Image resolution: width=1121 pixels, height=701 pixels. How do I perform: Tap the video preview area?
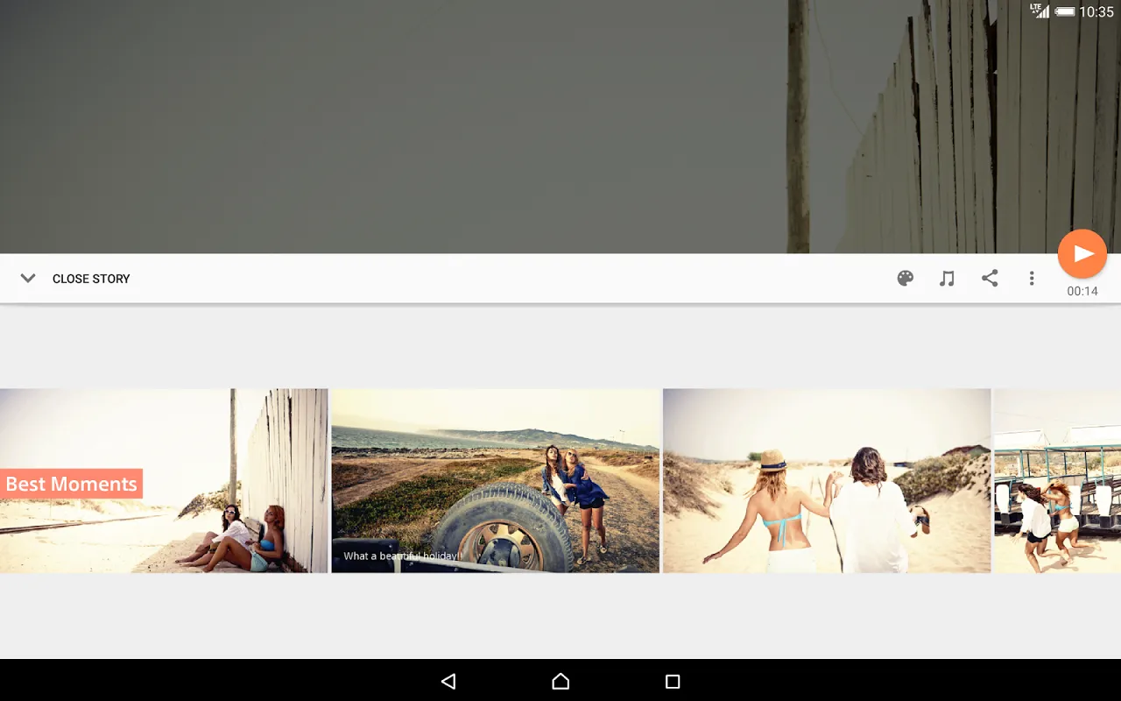560,127
